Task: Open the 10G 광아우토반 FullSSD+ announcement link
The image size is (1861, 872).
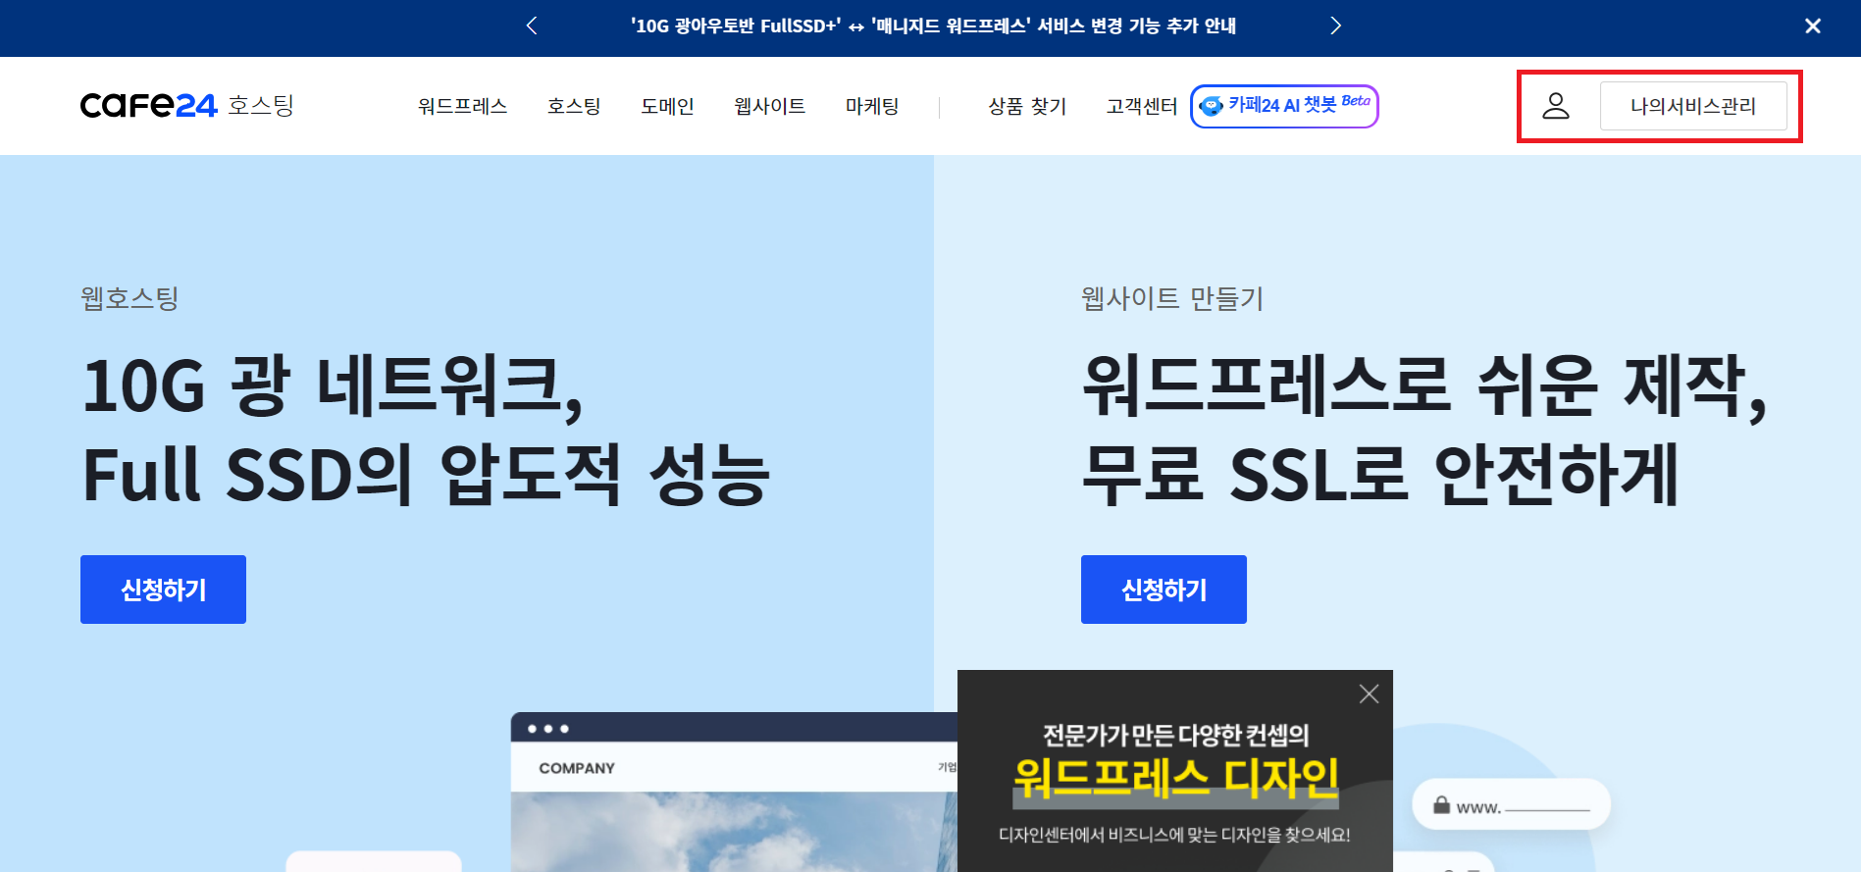Action: click(x=933, y=26)
